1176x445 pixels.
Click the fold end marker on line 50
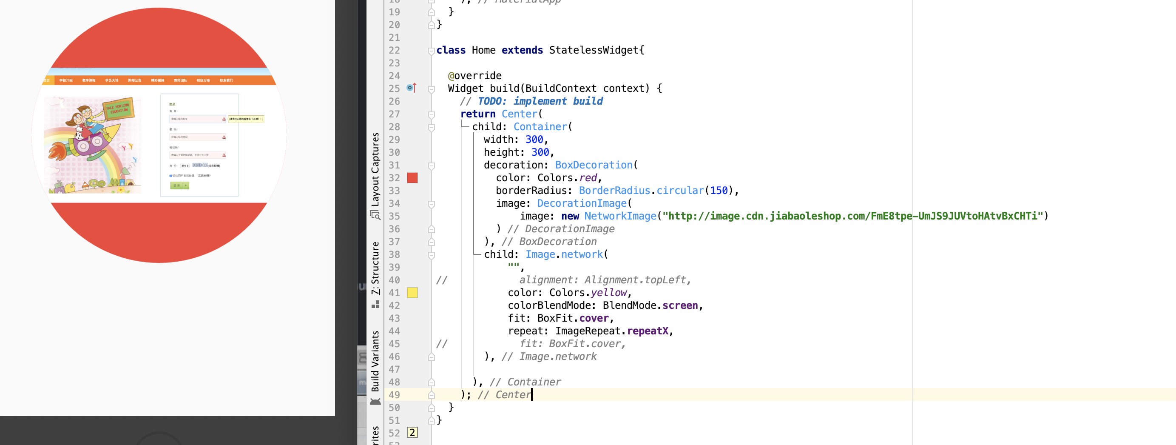432,408
